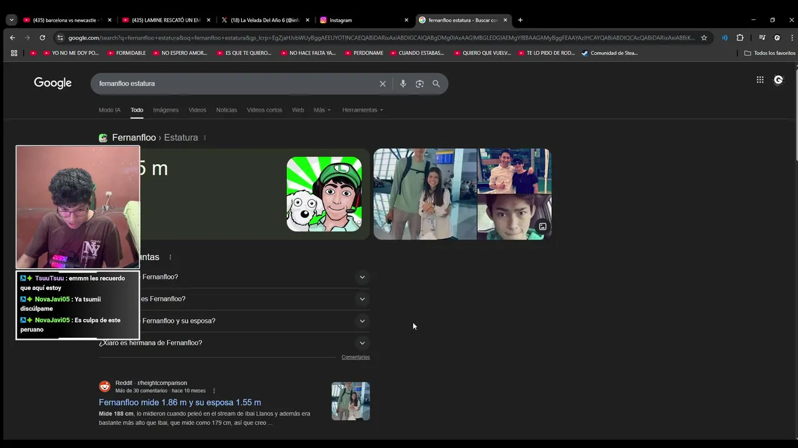798x448 pixels.
Task: Open the CUANDO ESTABAS... bookmark
Action: click(417, 53)
